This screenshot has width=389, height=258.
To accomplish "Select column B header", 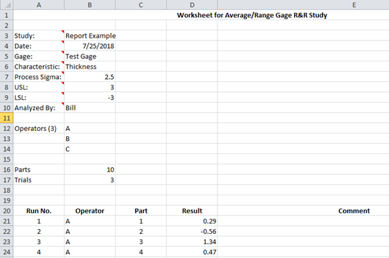I will (90, 5).
